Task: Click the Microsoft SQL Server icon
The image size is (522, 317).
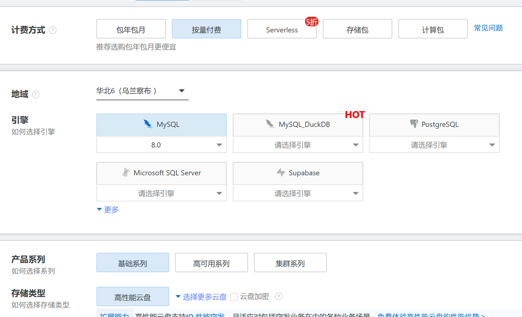Action: click(126, 172)
